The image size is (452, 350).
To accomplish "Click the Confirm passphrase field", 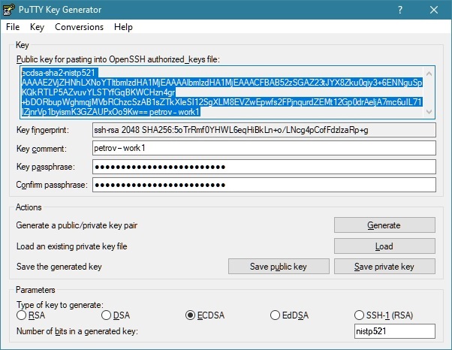I will pyautogui.click(x=264, y=185).
